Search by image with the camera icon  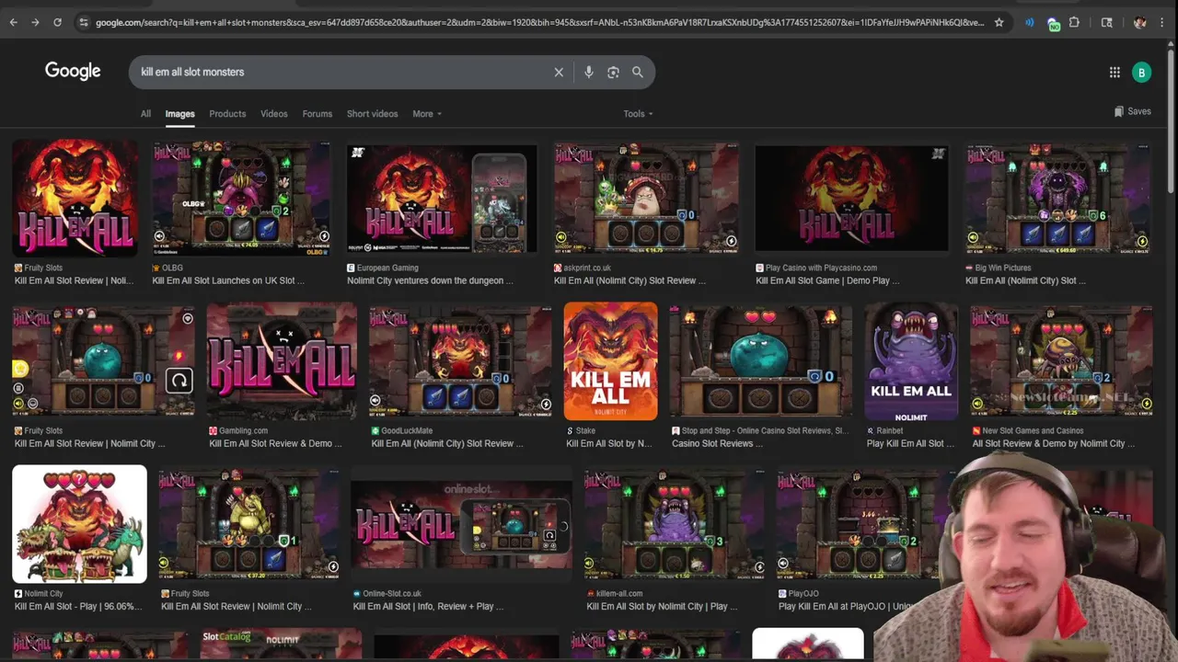(613, 72)
